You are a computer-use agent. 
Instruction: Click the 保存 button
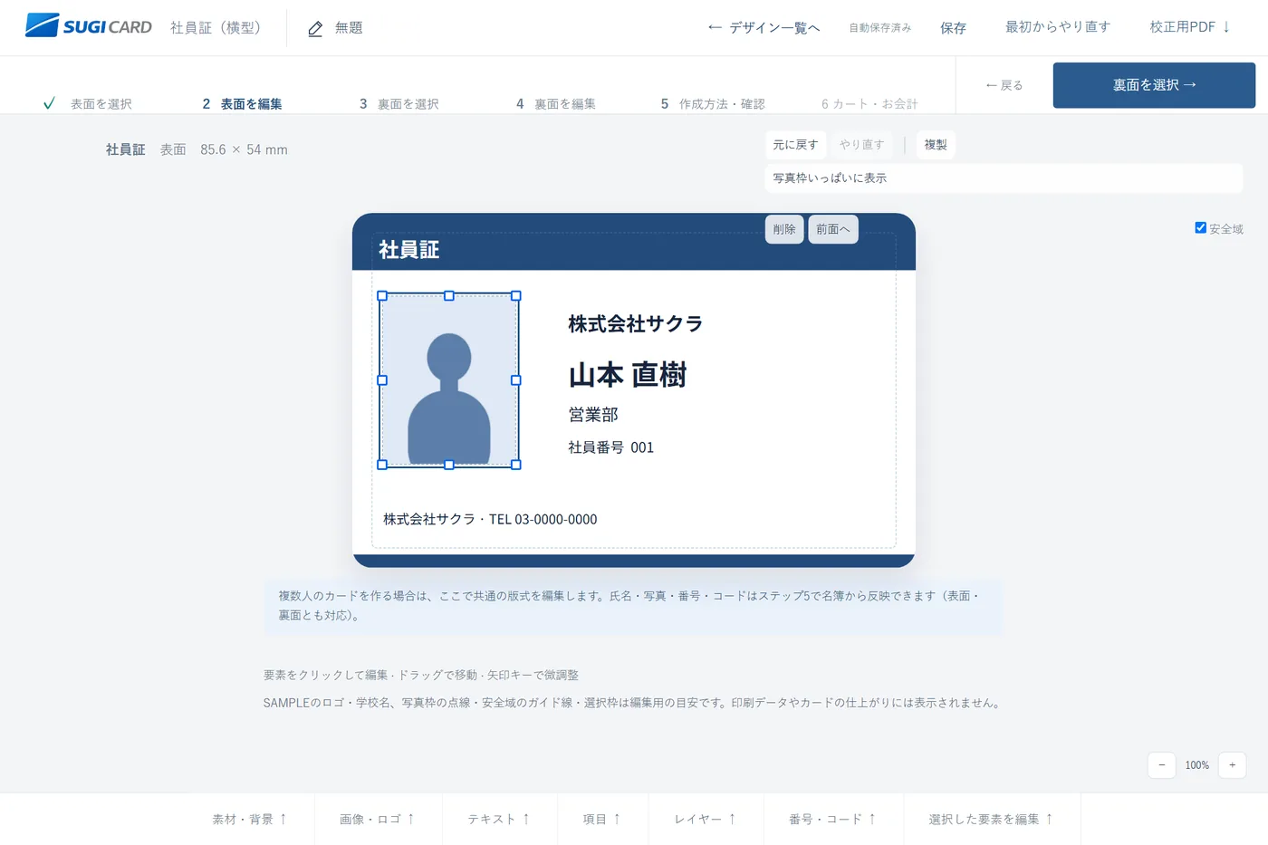[x=953, y=28]
